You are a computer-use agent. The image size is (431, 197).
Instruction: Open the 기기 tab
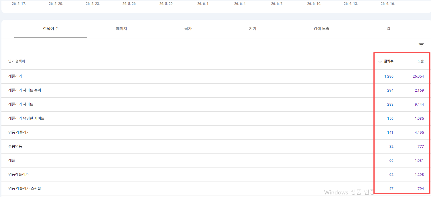tap(253, 29)
